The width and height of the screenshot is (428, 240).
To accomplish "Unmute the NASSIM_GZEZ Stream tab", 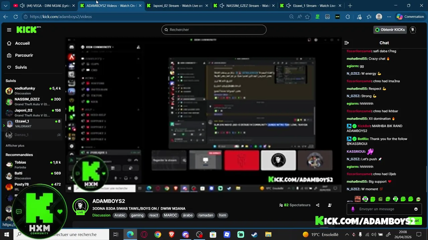I will [222, 6].
